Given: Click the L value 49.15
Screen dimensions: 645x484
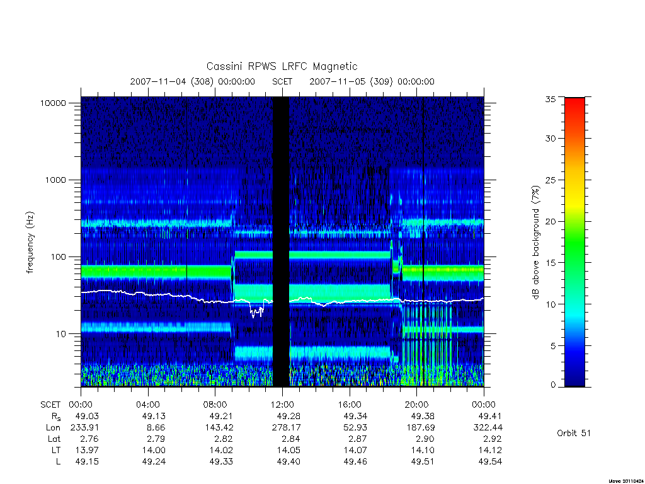Looking at the screenshot, I should [87, 462].
